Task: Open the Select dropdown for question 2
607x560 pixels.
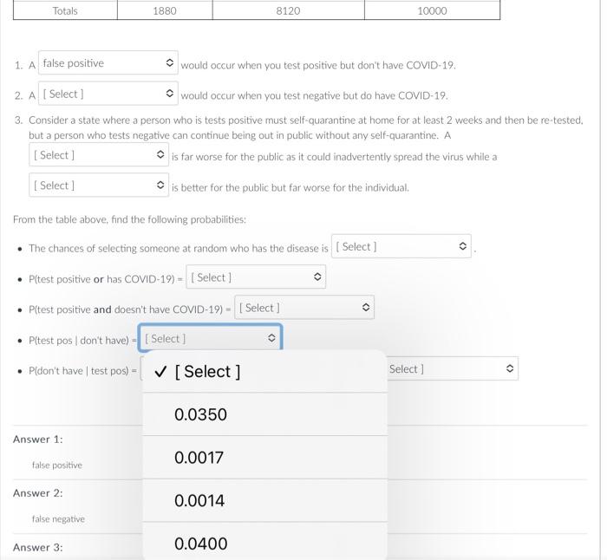Action: (x=108, y=94)
